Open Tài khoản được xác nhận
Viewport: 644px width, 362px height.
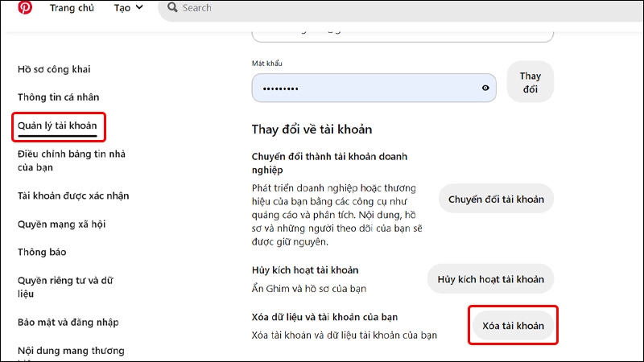[73, 195]
